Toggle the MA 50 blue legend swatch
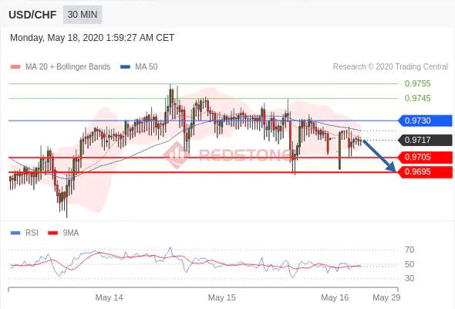This screenshot has width=455, height=309. click(125, 67)
